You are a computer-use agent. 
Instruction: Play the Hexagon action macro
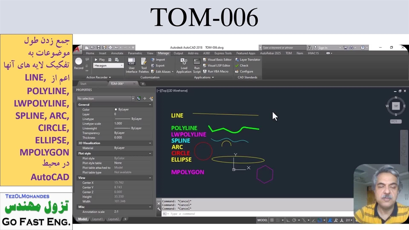pyautogui.click(x=99, y=60)
